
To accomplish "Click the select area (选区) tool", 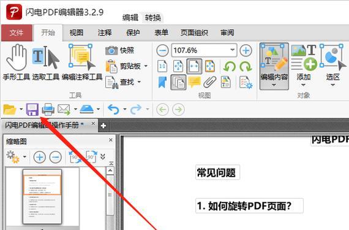I will (333, 63).
